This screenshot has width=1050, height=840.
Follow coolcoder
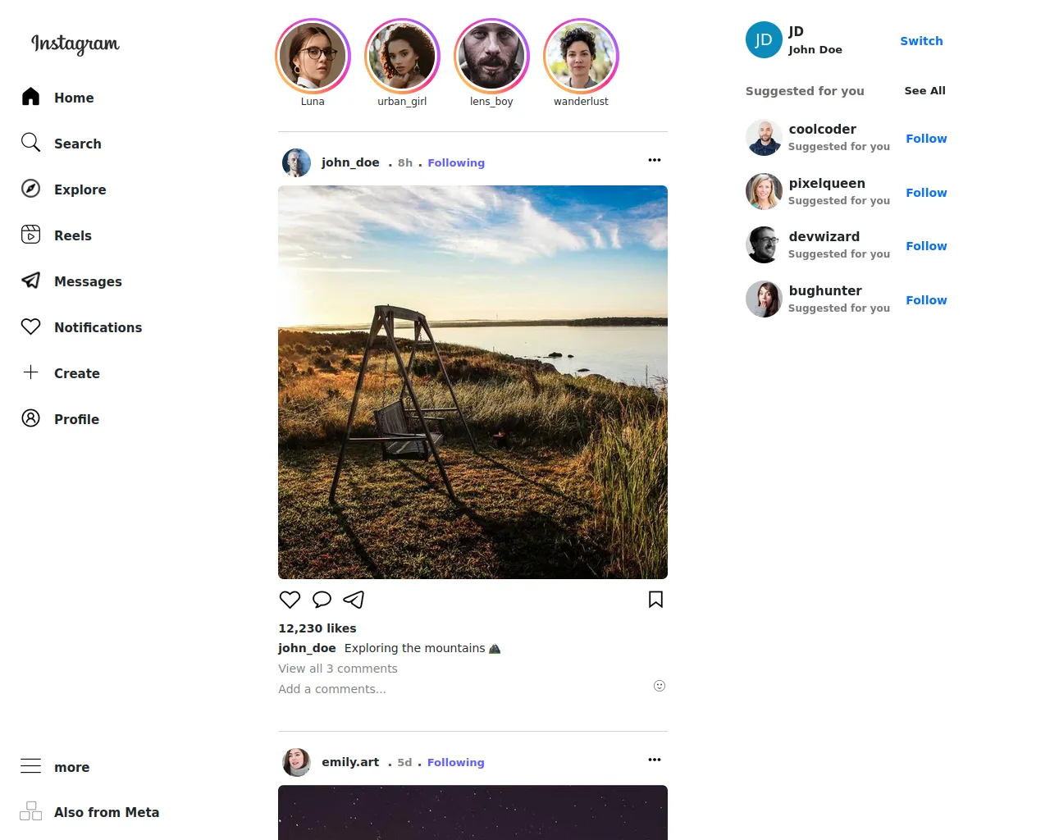click(926, 139)
